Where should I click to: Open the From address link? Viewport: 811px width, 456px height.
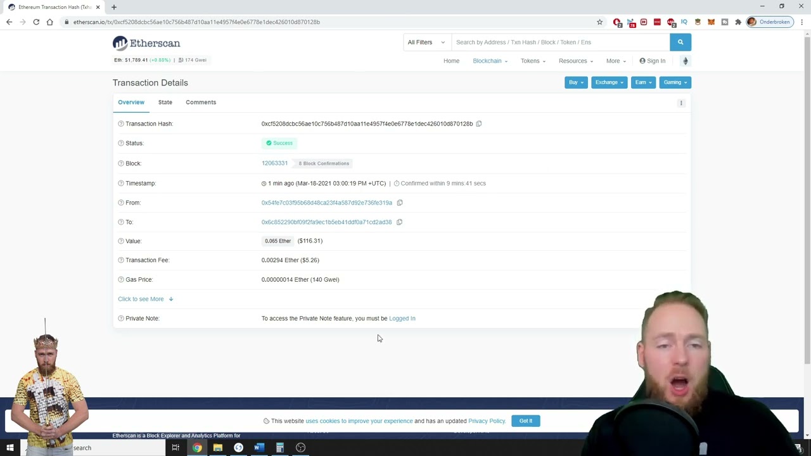(326, 203)
